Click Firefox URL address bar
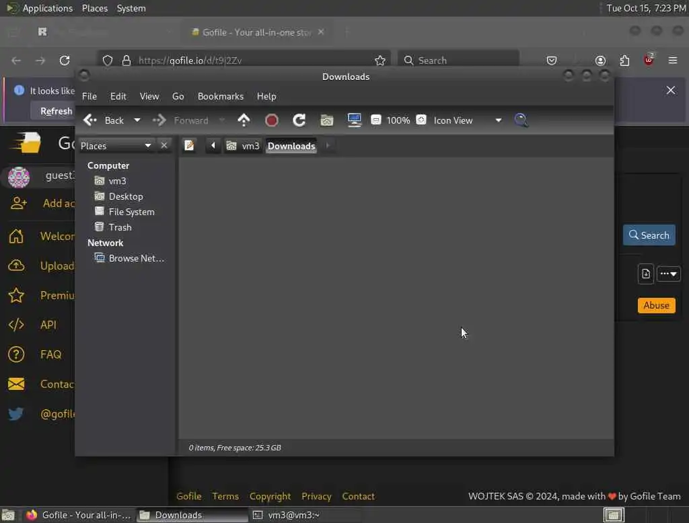Image resolution: width=689 pixels, height=523 pixels. [x=244, y=60]
